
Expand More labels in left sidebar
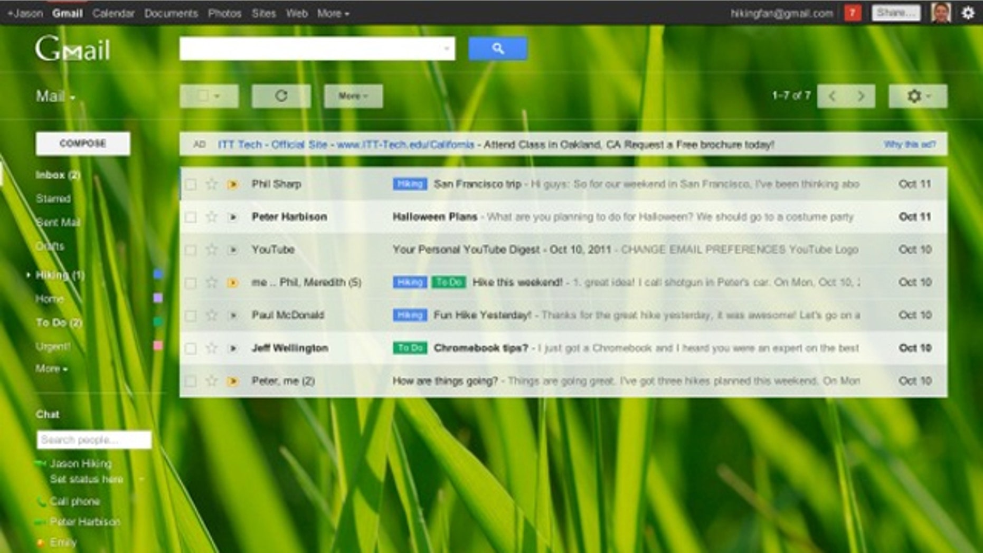pyautogui.click(x=51, y=369)
